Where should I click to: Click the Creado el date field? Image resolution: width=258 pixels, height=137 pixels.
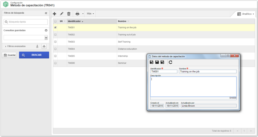(157, 106)
